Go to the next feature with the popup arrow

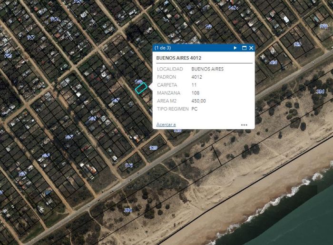click(x=235, y=48)
